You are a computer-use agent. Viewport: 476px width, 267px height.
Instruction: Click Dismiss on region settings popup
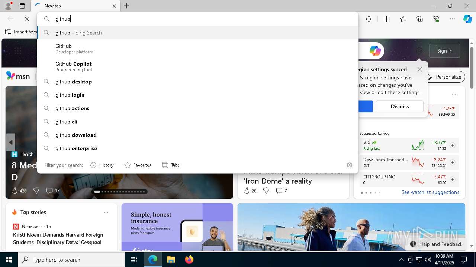[x=400, y=106]
